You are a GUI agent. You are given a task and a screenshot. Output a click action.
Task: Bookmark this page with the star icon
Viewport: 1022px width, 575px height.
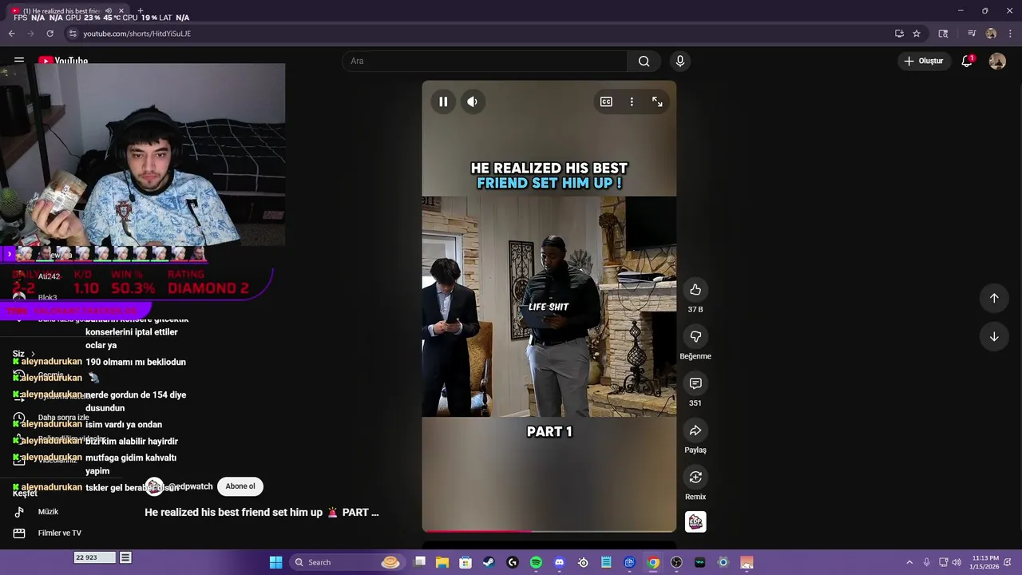pos(917,34)
